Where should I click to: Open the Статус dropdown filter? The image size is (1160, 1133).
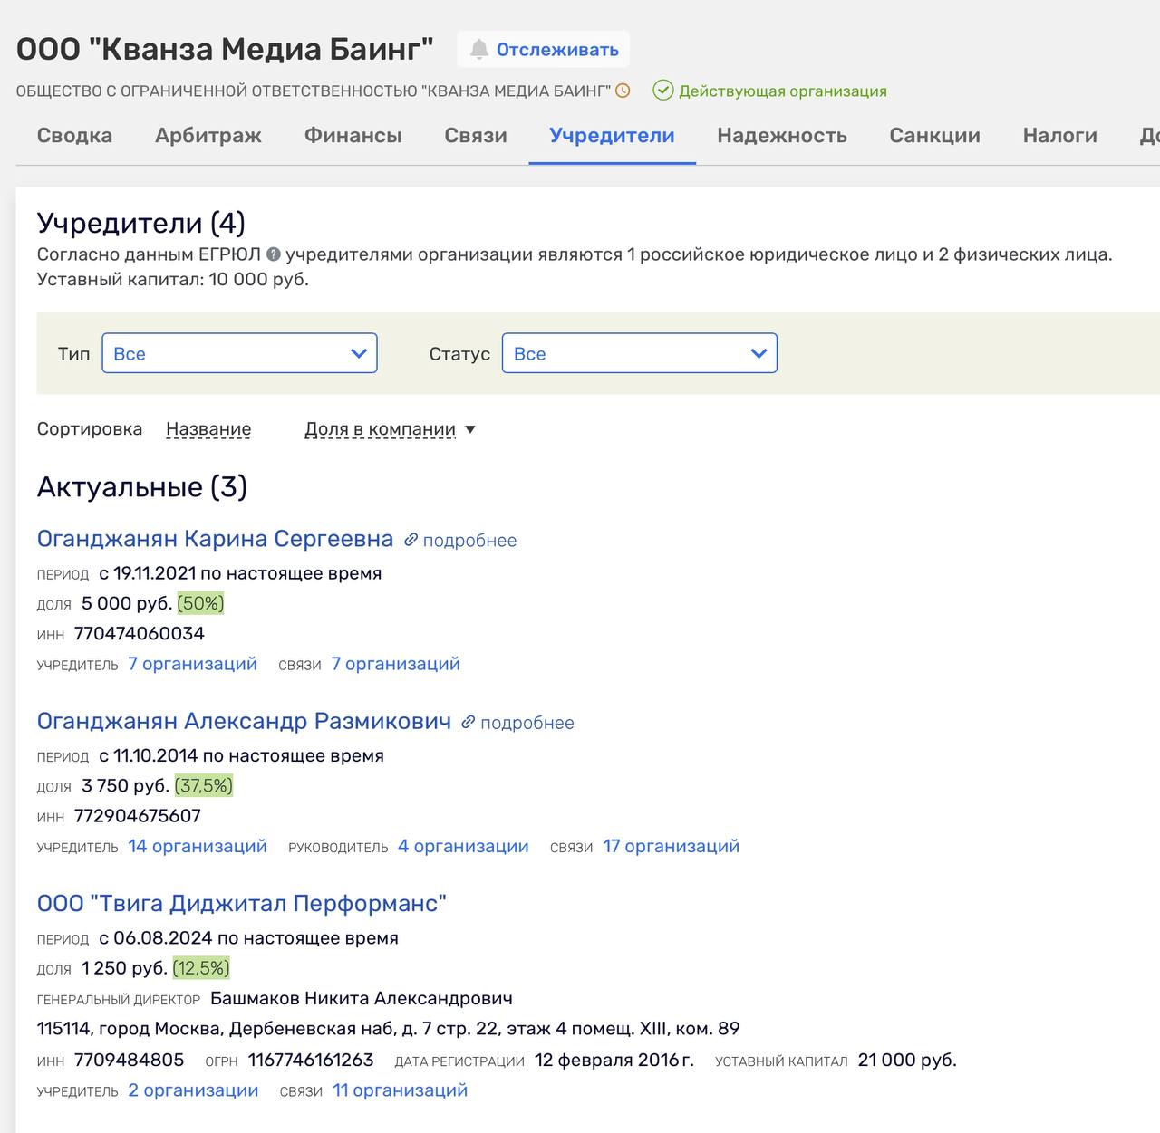639,353
